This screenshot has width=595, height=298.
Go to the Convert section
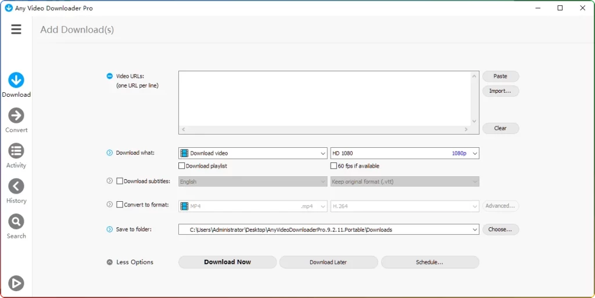click(x=16, y=121)
